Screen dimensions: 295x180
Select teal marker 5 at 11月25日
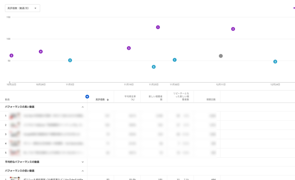[154, 67]
